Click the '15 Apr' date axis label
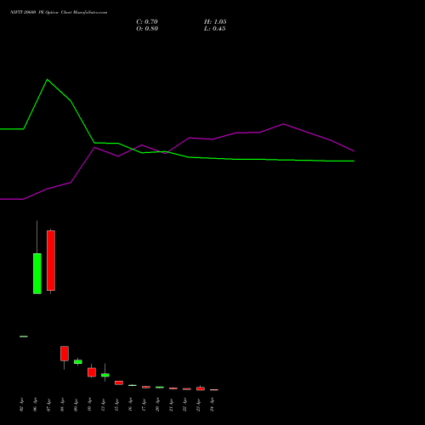The height and width of the screenshot is (425, 425). (x=116, y=405)
